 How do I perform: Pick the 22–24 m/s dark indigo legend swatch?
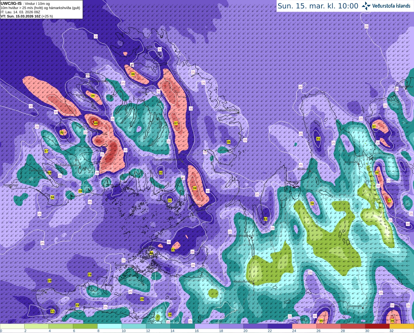280,326
